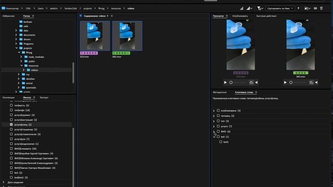This screenshot has width=333, height=187.
Task: Switch to the Метаданные tab
Action: click(x=220, y=92)
